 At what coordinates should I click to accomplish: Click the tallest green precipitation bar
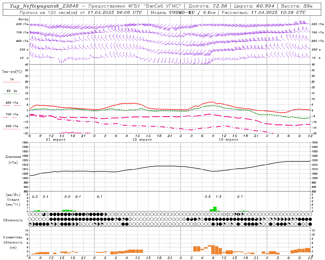coord(215,209)
